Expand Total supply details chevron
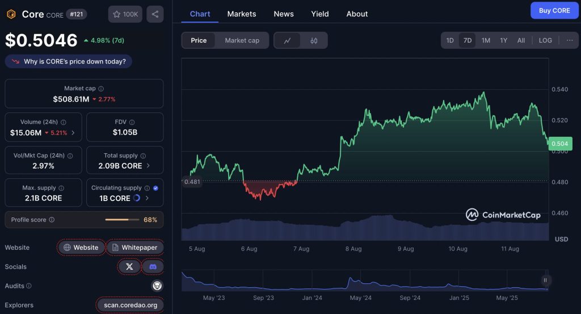This screenshot has width=581, height=314. coord(148,166)
